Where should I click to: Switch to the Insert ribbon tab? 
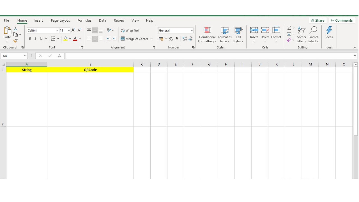pos(39,20)
